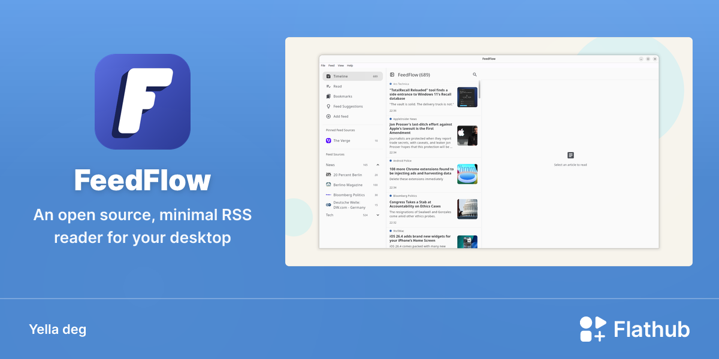This screenshot has width=719, height=359.
Task: Click the article list scrollbar
Action: pos(479,90)
